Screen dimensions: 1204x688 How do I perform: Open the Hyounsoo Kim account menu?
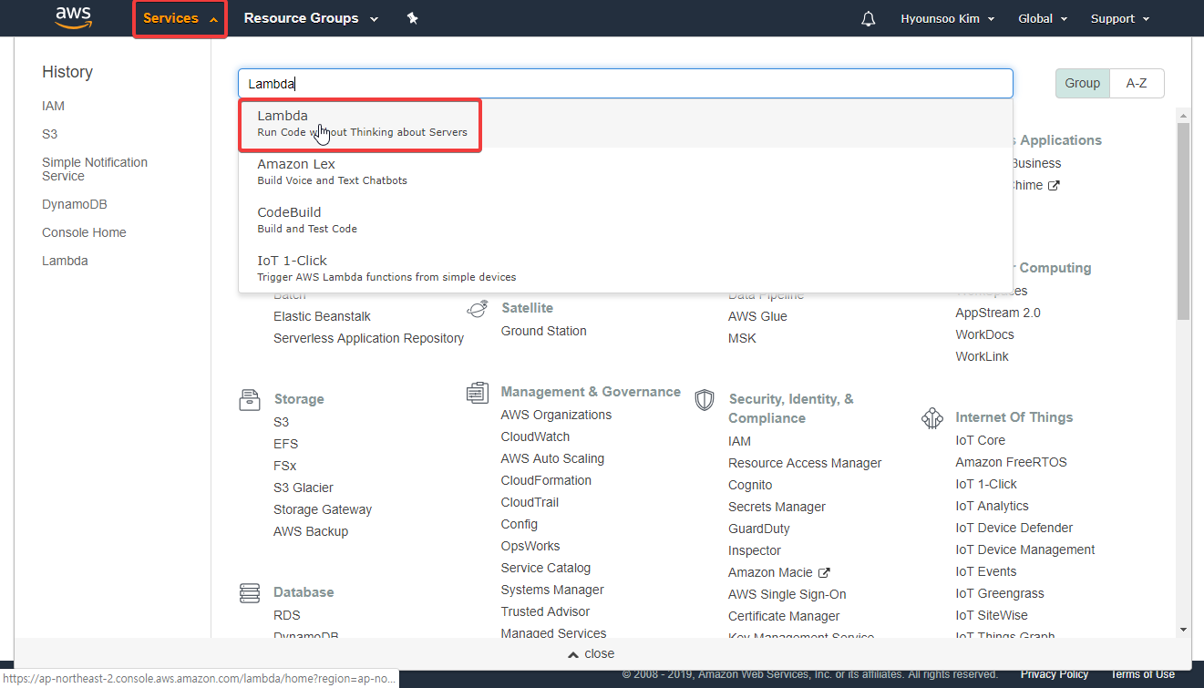(947, 18)
